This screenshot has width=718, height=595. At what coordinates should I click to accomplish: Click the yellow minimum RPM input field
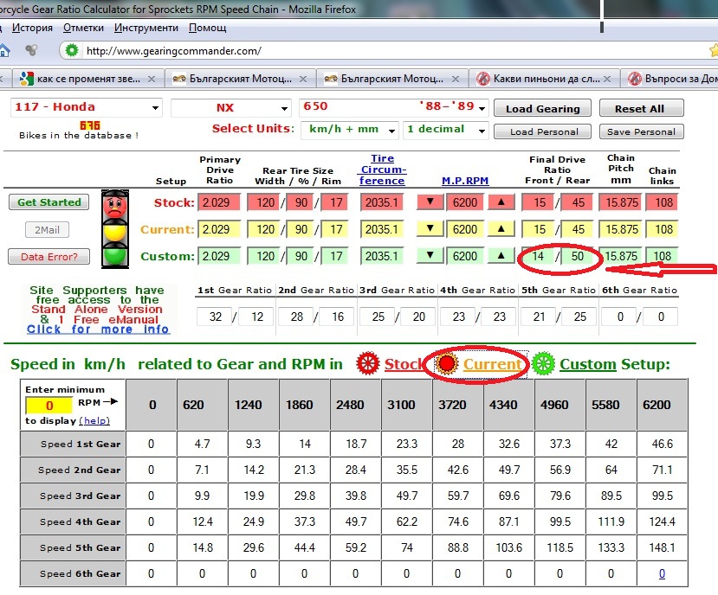(x=49, y=406)
